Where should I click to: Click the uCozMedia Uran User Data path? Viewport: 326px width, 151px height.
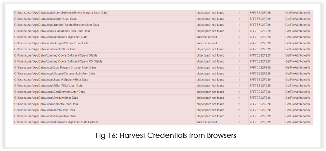point(52,31)
